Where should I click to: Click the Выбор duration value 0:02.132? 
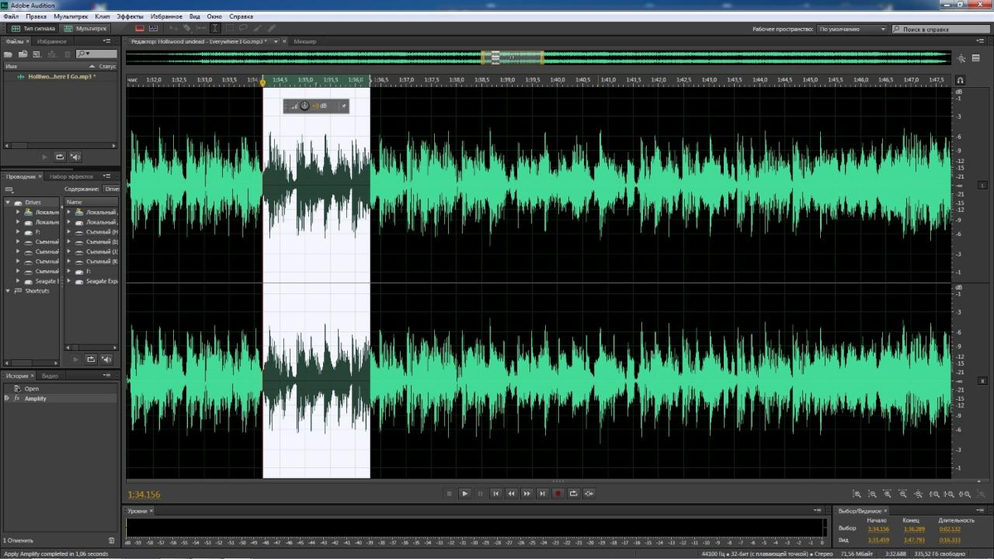(x=950, y=528)
